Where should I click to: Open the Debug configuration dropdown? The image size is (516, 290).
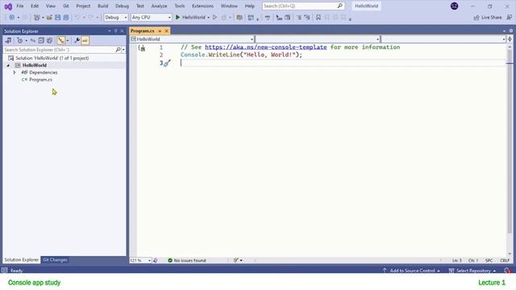pyautogui.click(x=116, y=18)
